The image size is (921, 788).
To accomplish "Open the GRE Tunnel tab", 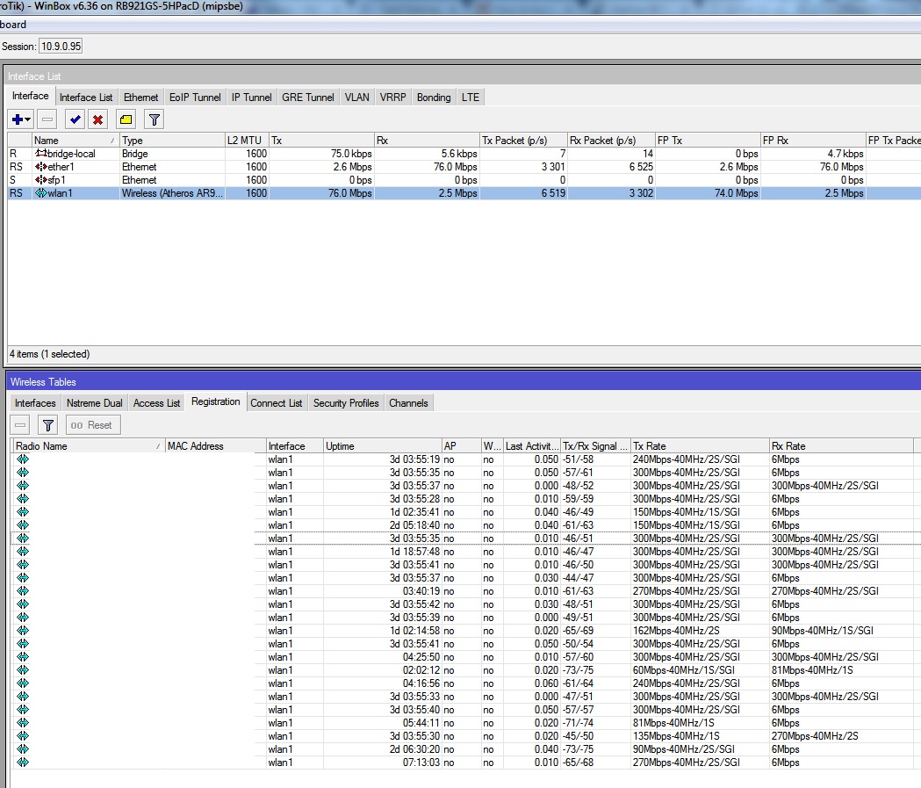I will tap(308, 98).
